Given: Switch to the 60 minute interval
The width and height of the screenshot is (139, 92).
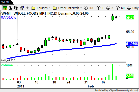Looking at the screenshot, I should [120, 8].
